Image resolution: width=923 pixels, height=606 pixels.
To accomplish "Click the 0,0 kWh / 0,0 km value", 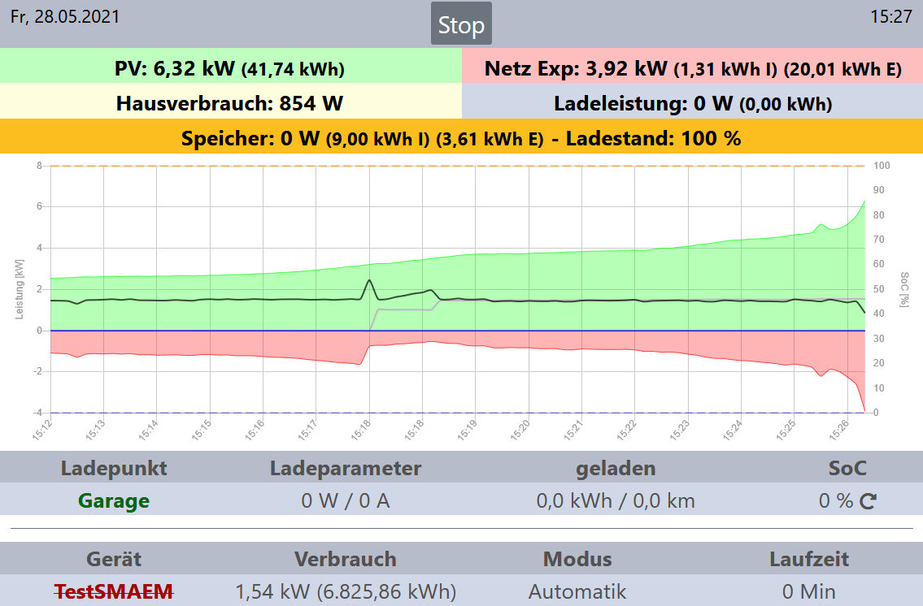I will click(x=616, y=500).
